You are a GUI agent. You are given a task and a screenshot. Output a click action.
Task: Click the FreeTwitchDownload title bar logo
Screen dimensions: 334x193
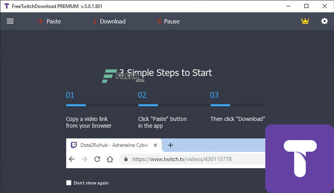point(7,6)
